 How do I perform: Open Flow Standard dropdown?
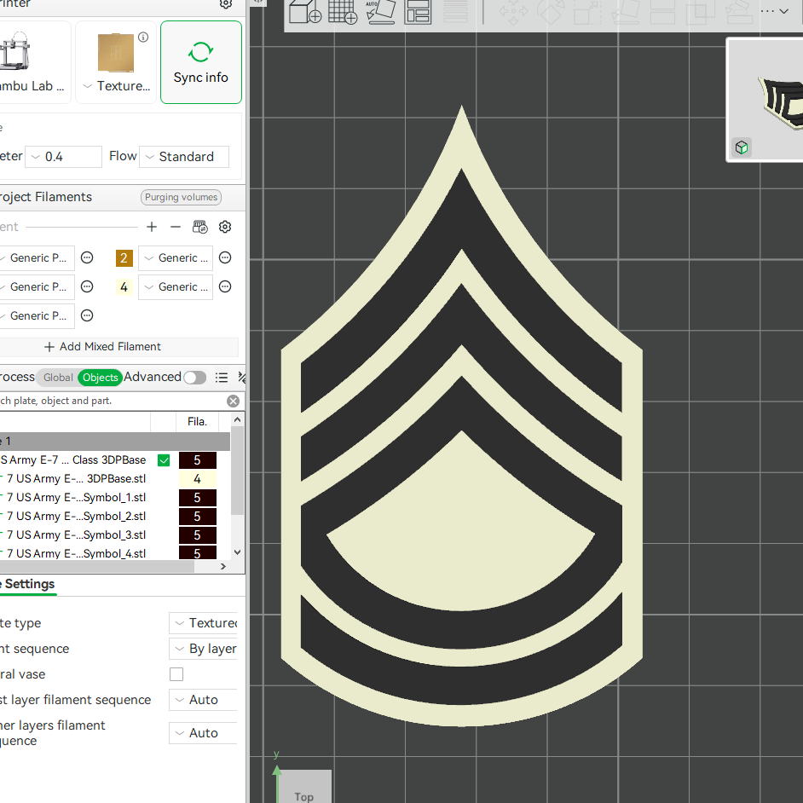(184, 157)
